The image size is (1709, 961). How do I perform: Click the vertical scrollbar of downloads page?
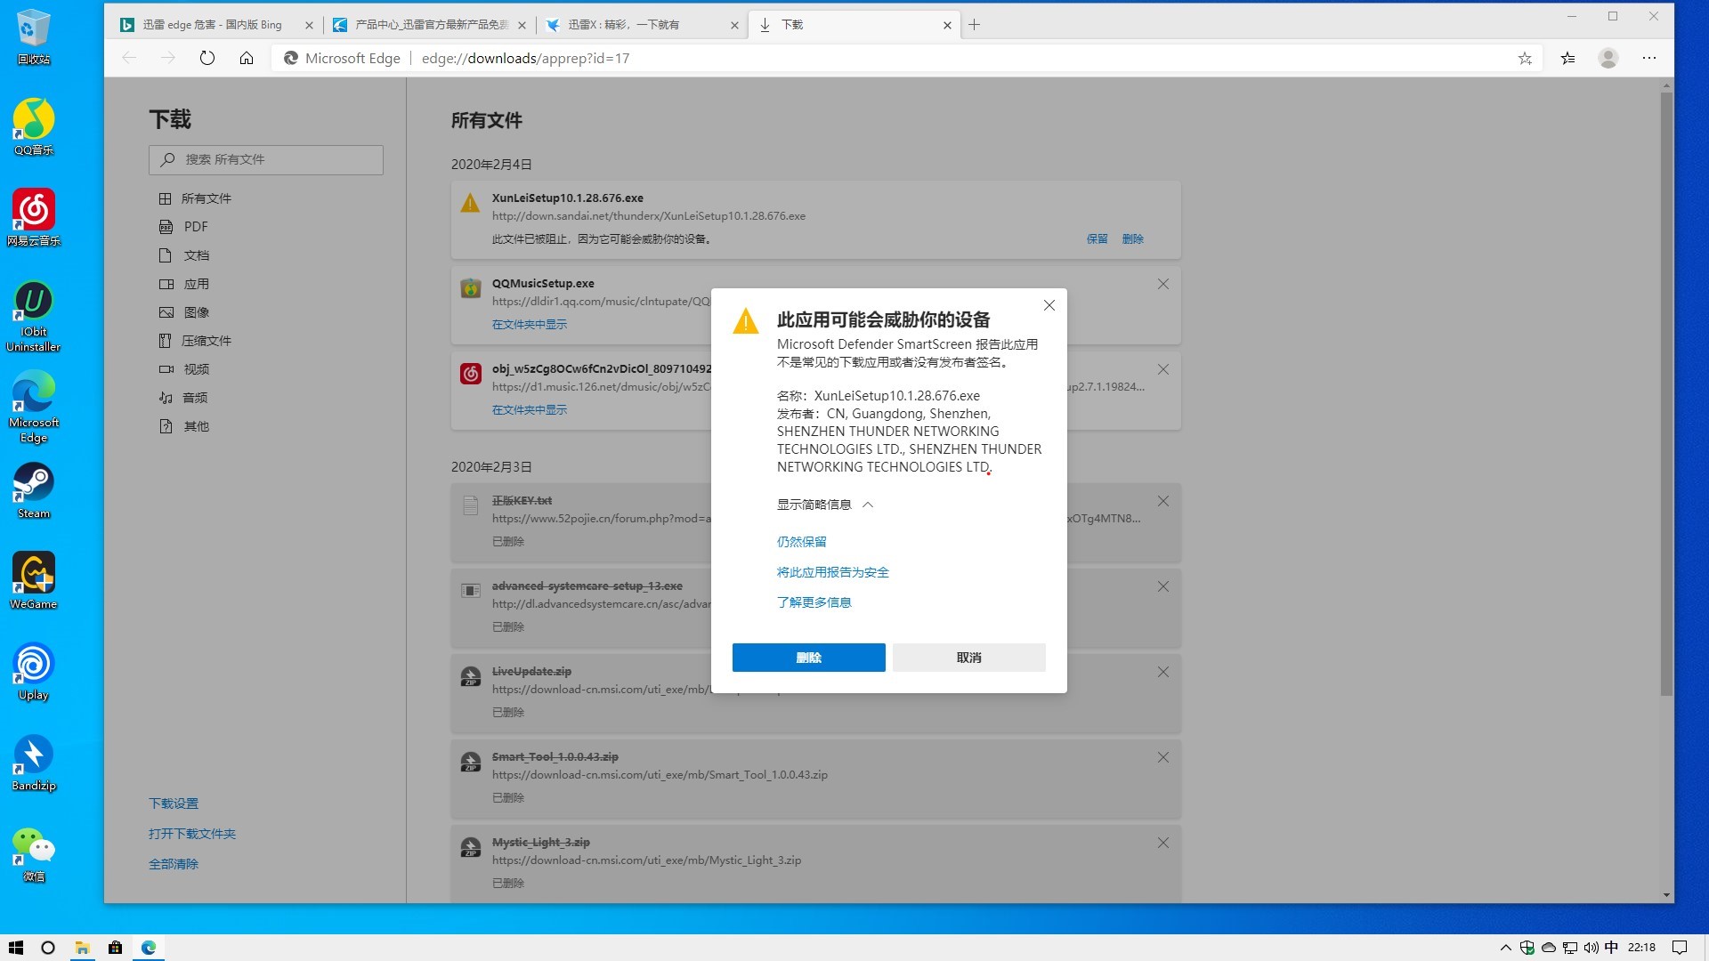(1666, 392)
